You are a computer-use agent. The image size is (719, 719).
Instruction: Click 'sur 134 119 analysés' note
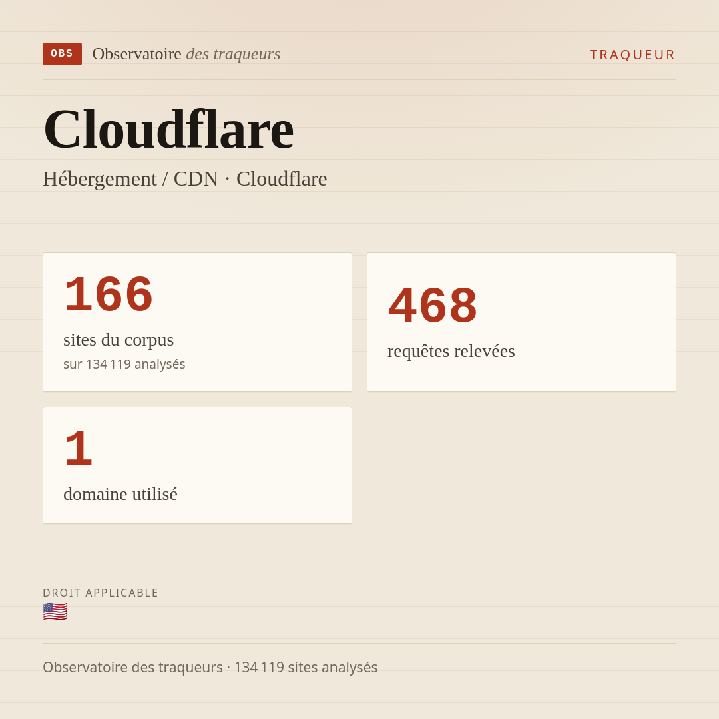click(124, 364)
